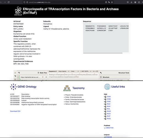The image size is (143, 138).
Task: Click the tree icon below home icon
Action: [x=15, y=76]
